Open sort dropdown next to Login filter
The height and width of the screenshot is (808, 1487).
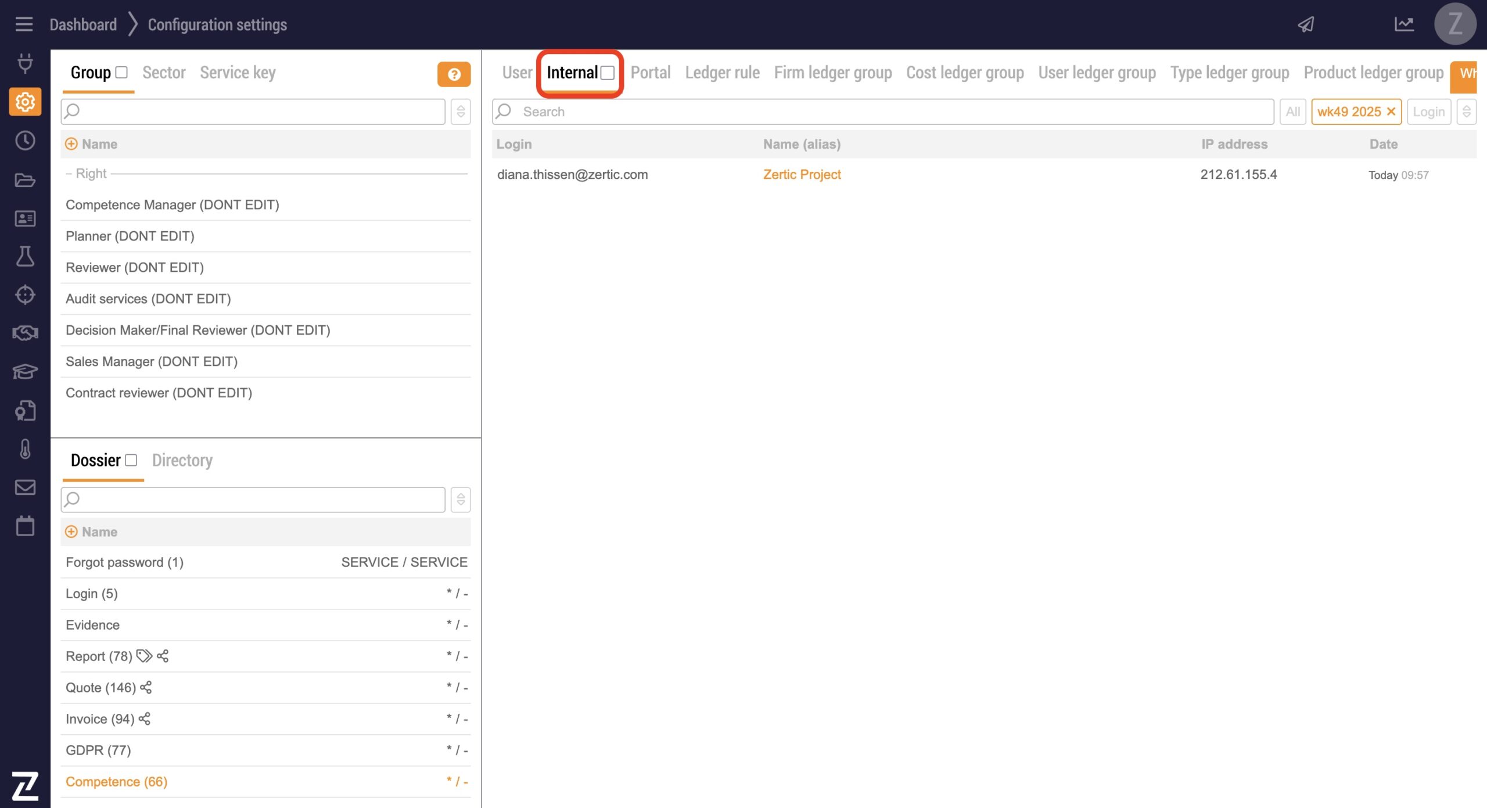1467,112
